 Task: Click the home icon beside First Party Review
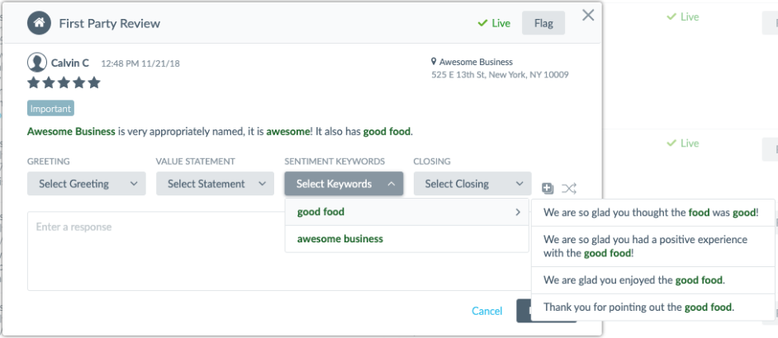click(x=39, y=23)
